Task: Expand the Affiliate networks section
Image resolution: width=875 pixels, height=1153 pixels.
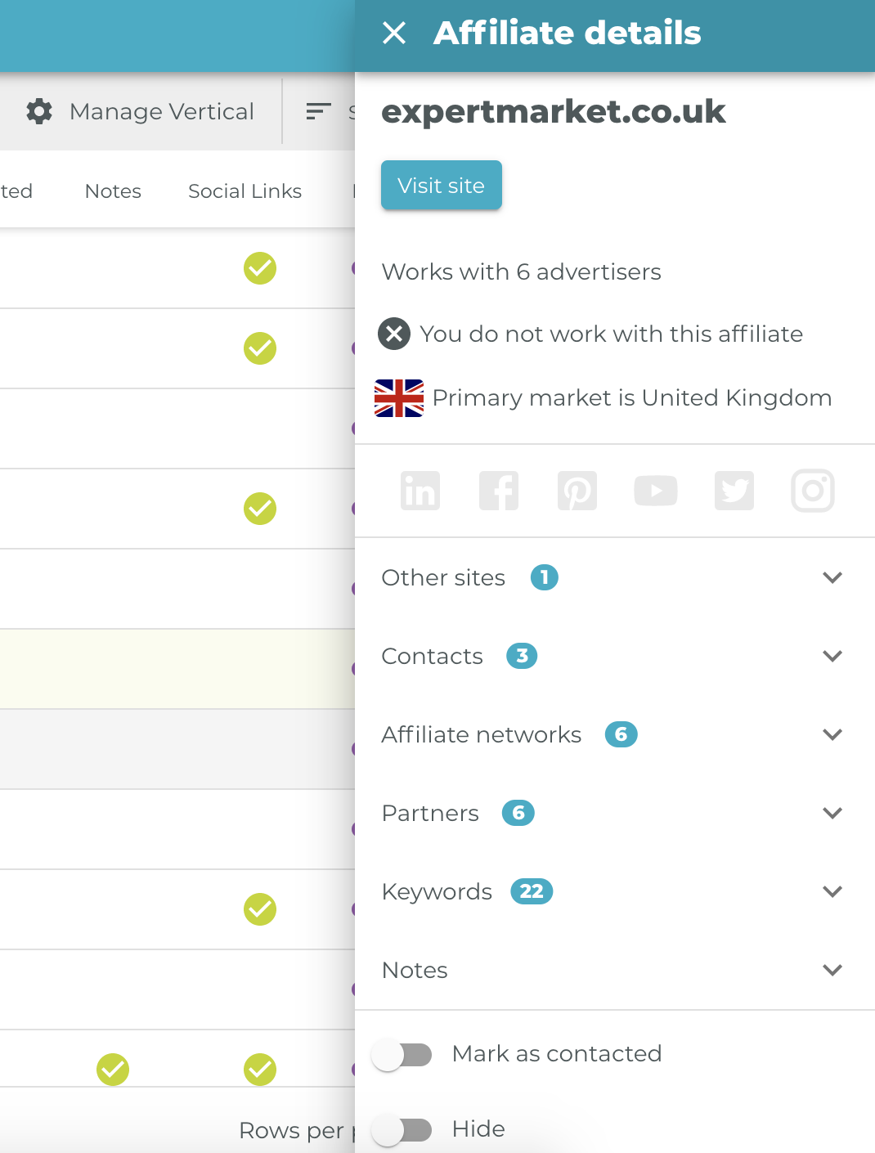Action: [x=615, y=734]
